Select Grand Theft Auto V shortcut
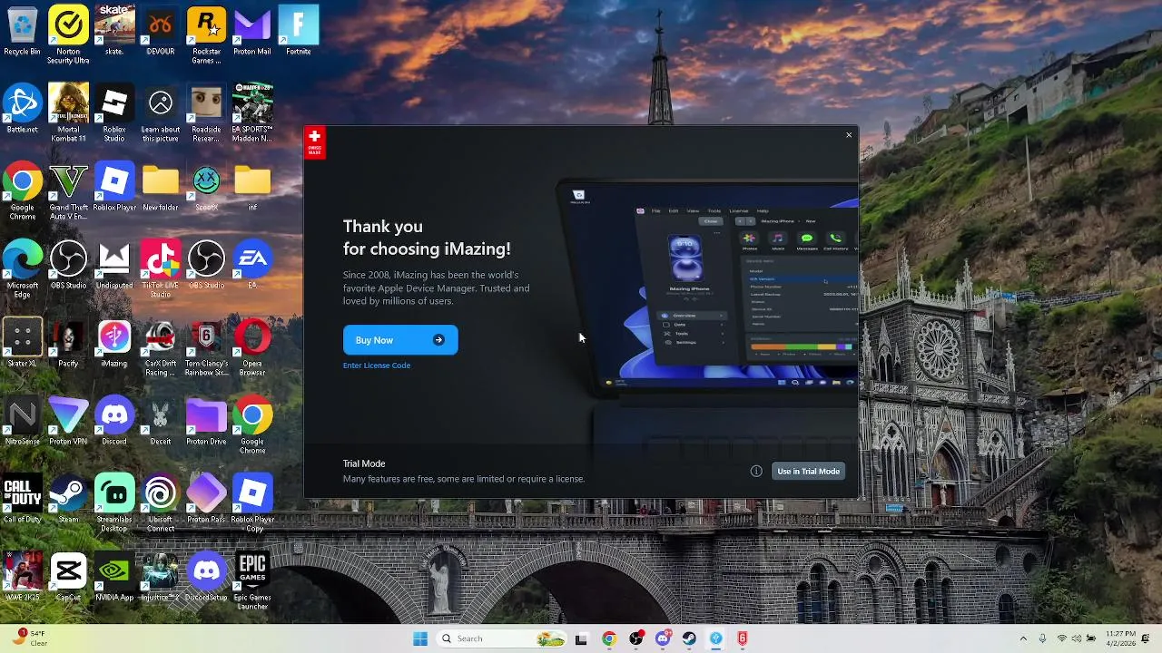 [68, 191]
